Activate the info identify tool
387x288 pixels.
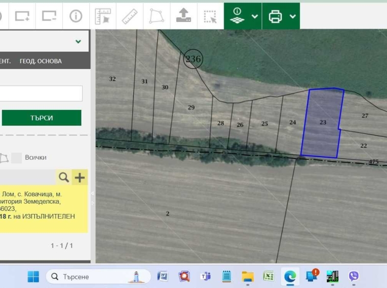[76, 16]
